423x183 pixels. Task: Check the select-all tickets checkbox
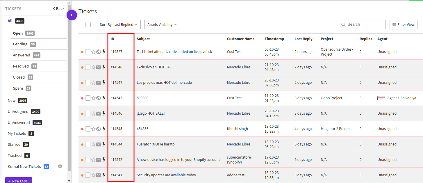88,25
